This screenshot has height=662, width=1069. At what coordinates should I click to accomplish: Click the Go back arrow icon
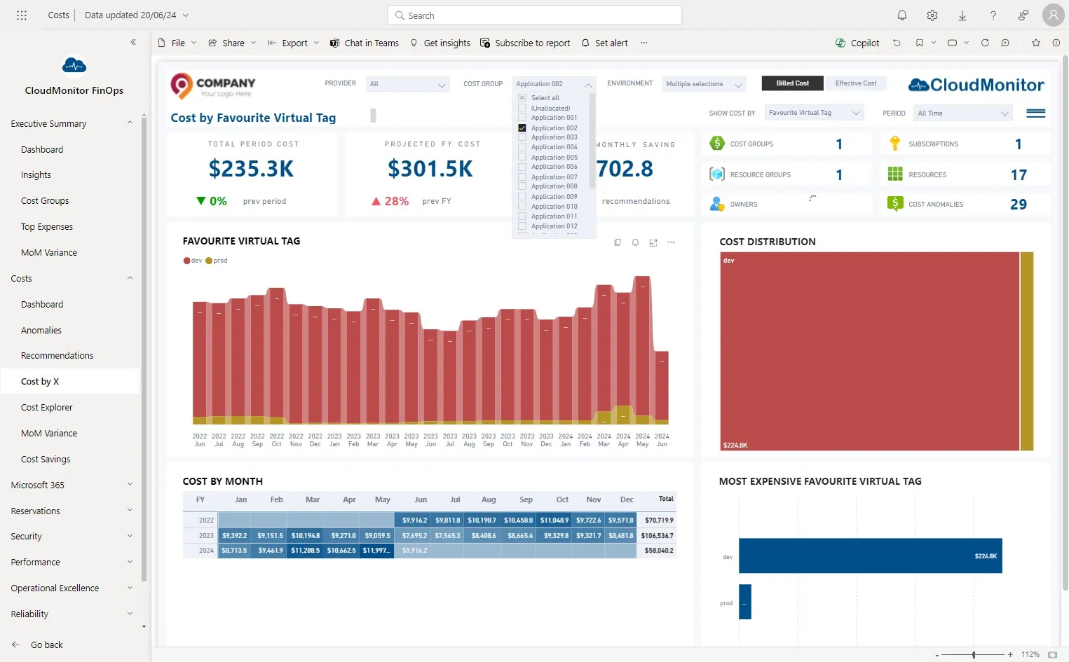(x=15, y=644)
